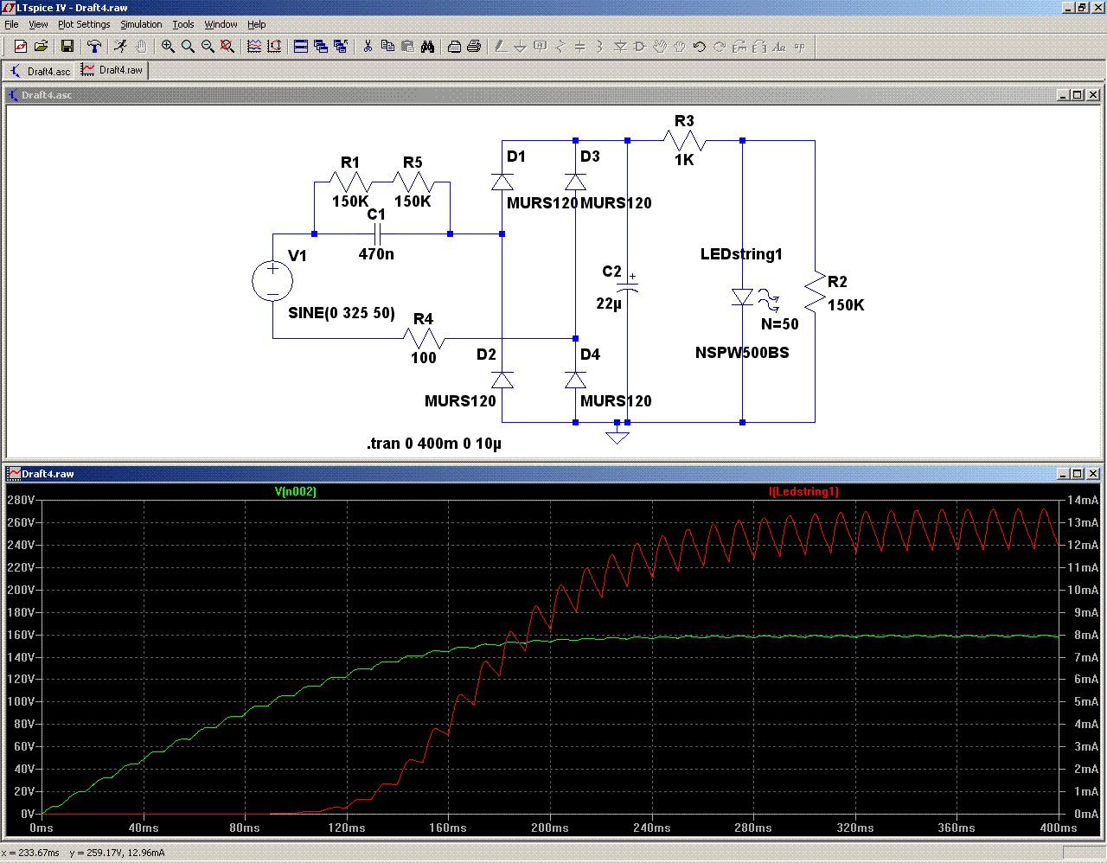Click the Print toolbar icon

(474, 47)
